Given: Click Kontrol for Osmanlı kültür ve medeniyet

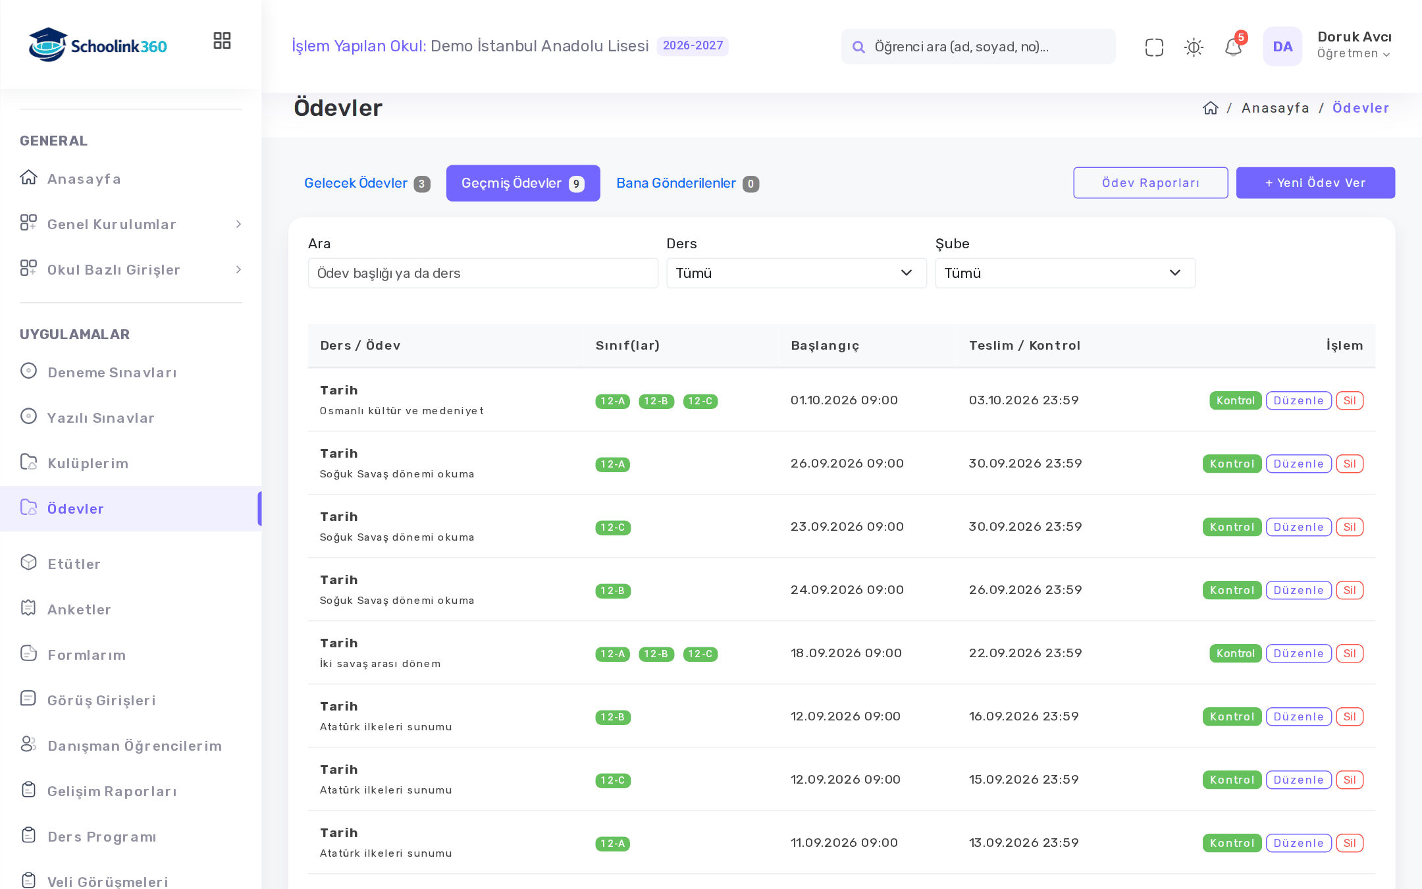Looking at the screenshot, I should tap(1235, 400).
